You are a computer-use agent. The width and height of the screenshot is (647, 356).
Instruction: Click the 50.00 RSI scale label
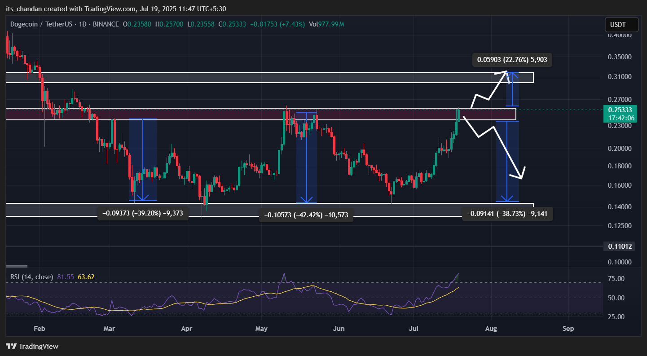point(615,298)
